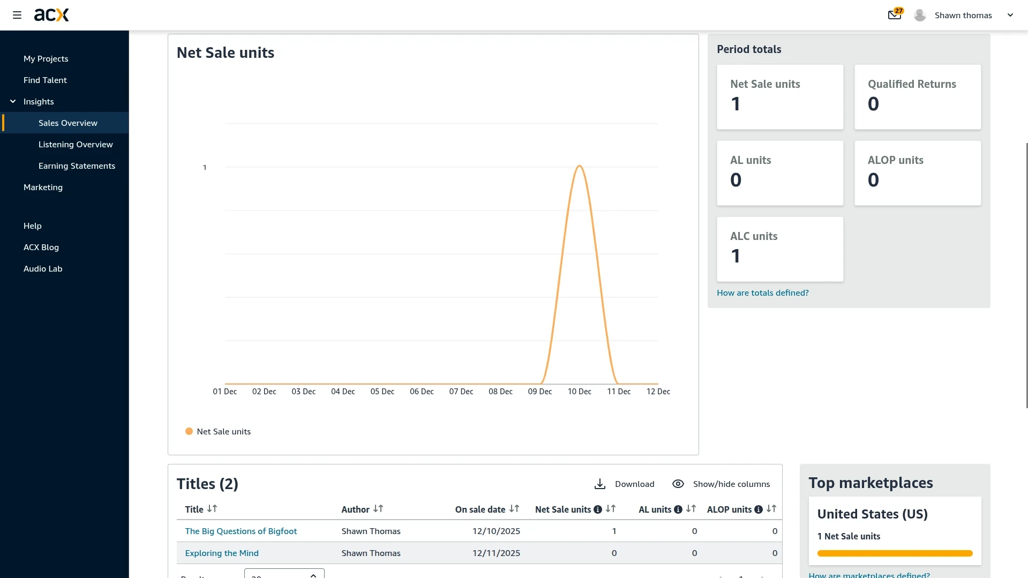Sort the table by Author column
The width and height of the screenshot is (1028, 578).
[378, 509]
